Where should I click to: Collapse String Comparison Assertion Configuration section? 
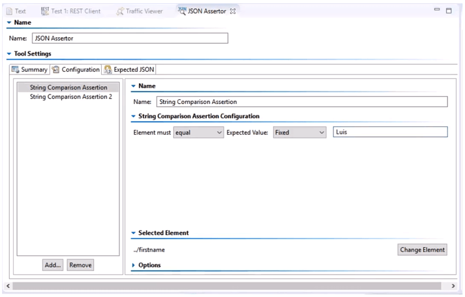(133, 116)
